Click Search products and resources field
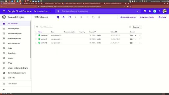Image resolution: width=169 pixels, height=95 pixels. (x=98, y=11)
